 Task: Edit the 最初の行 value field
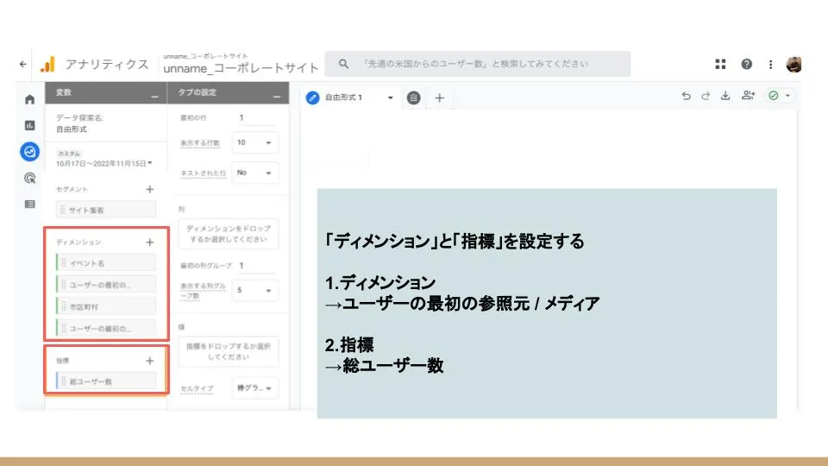[255, 118]
